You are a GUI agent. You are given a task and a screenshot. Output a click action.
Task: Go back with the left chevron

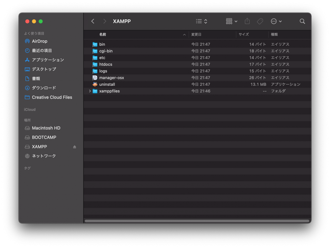[93, 21]
